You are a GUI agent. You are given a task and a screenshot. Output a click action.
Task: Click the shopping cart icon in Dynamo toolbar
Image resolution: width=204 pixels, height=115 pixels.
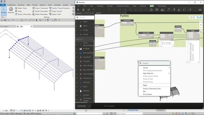click(x=157, y=10)
